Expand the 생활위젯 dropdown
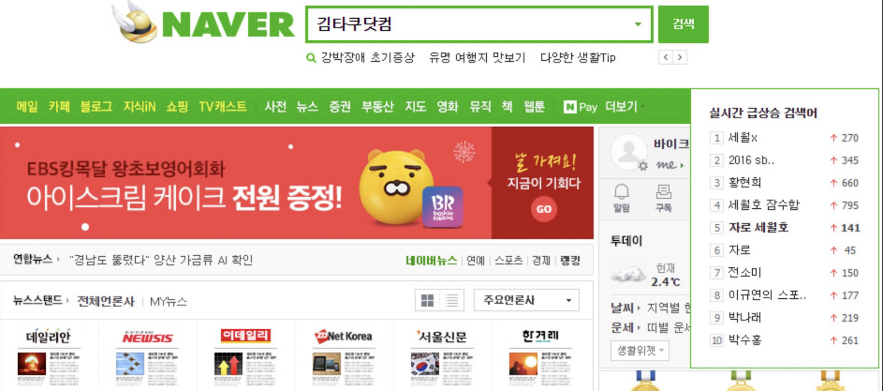The height and width of the screenshot is (391, 883). coord(640,351)
